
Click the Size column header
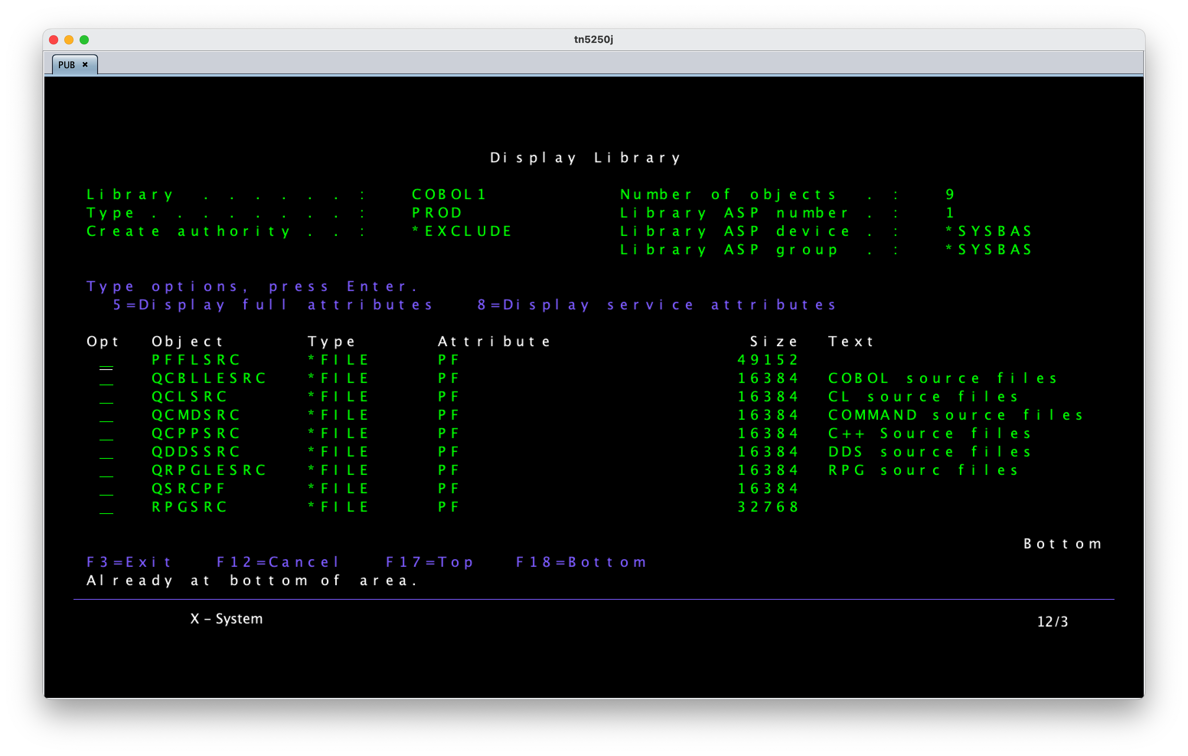pyautogui.click(x=774, y=342)
